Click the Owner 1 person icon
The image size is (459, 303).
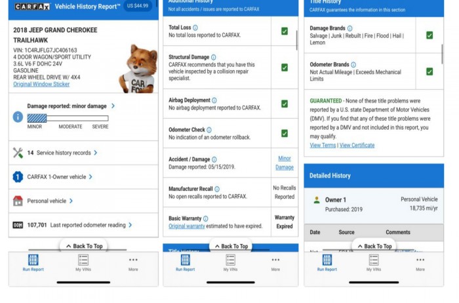pyautogui.click(x=317, y=199)
